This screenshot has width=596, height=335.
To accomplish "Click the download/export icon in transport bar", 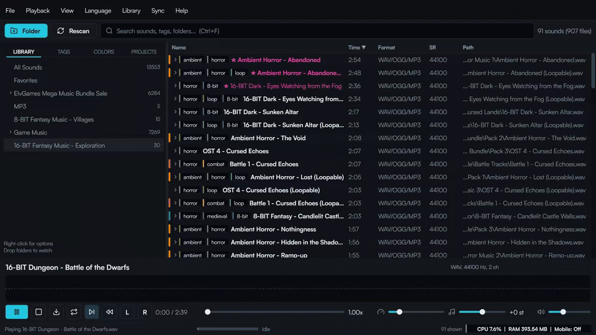I will 56,312.
